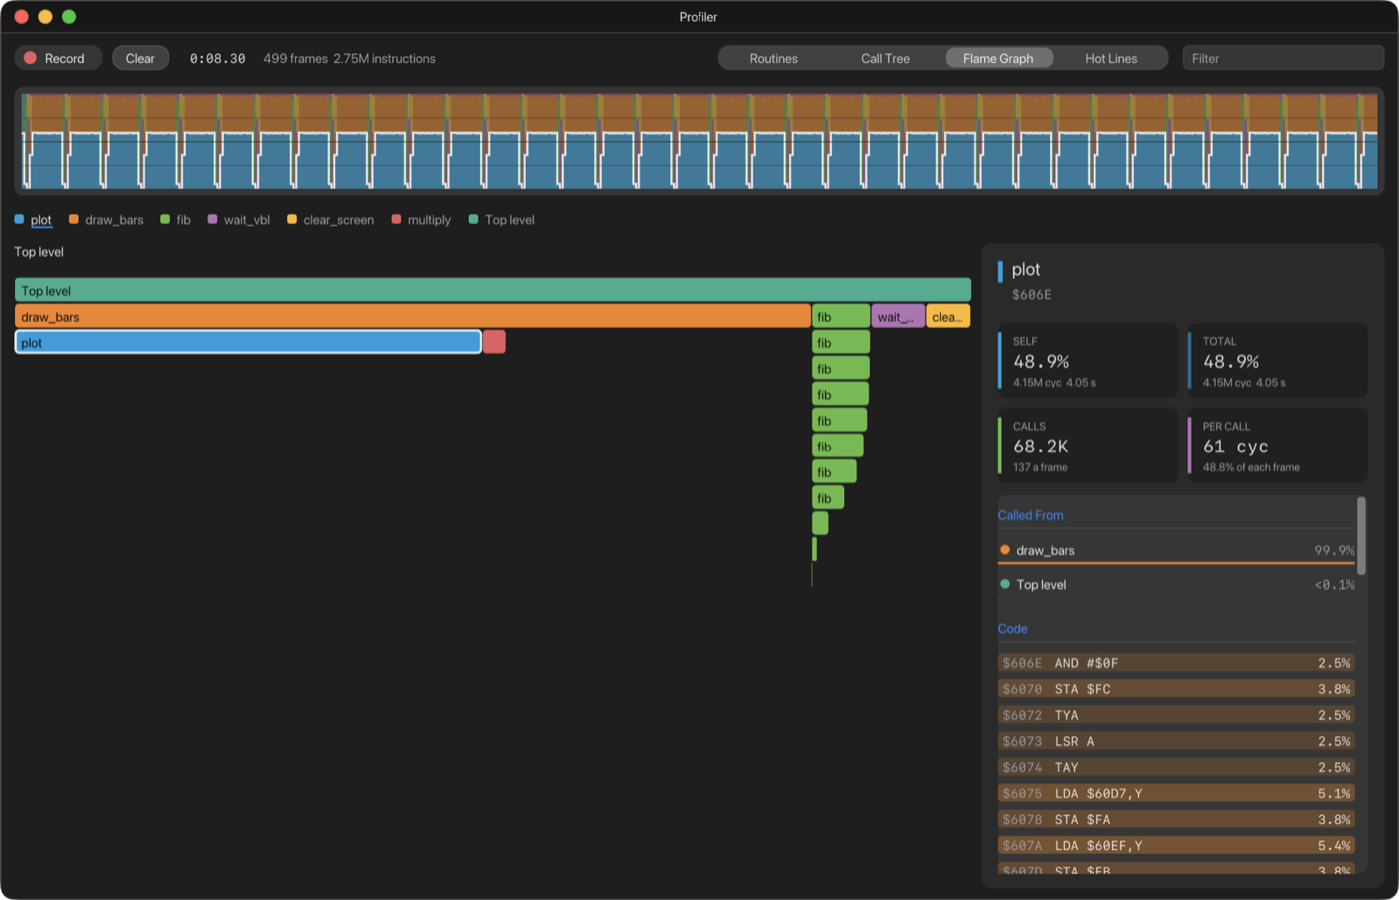The height and width of the screenshot is (900, 1399).
Task: Select the purple wait_ flame block
Action: 898,317
